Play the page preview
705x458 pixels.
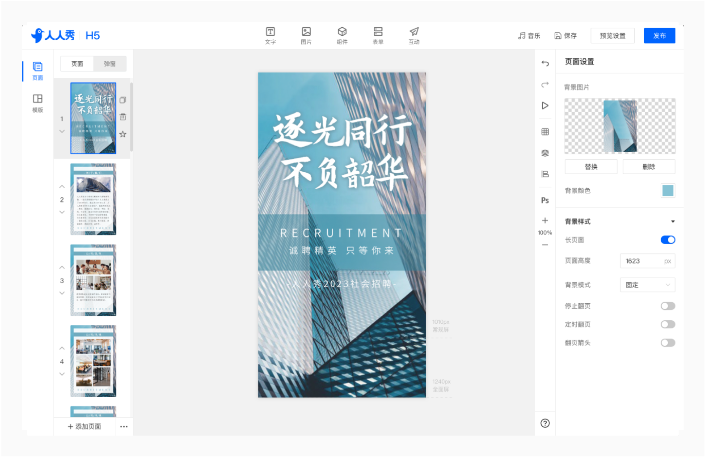tap(545, 106)
